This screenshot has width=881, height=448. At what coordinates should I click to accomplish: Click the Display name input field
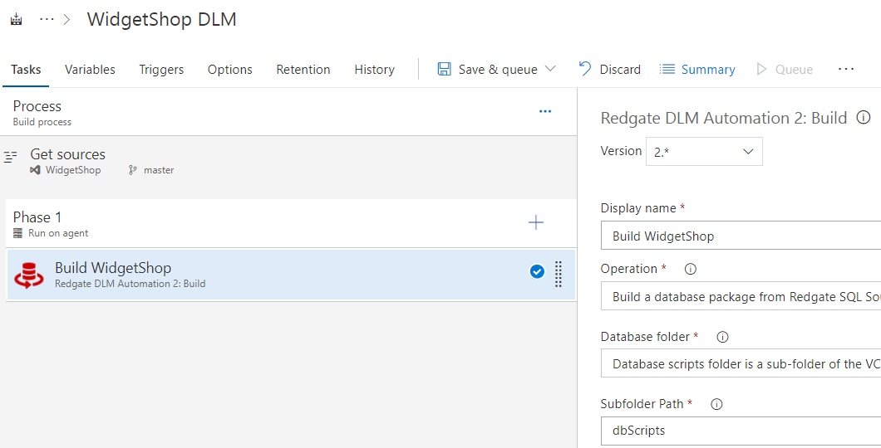(x=741, y=236)
